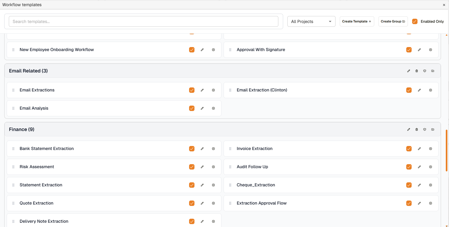Edit the Approval With Signature template
449x227 pixels.
coord(419,50)
